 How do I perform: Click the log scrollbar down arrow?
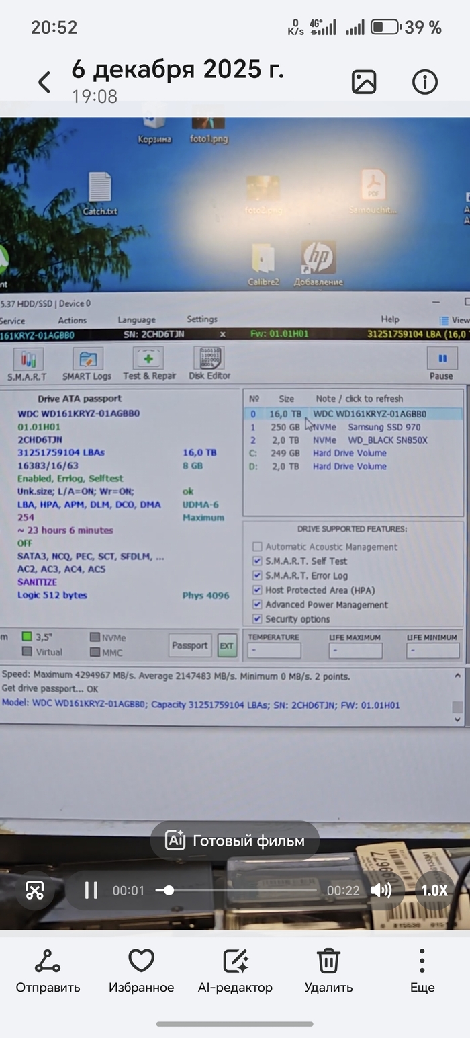[x=457, y=719]
